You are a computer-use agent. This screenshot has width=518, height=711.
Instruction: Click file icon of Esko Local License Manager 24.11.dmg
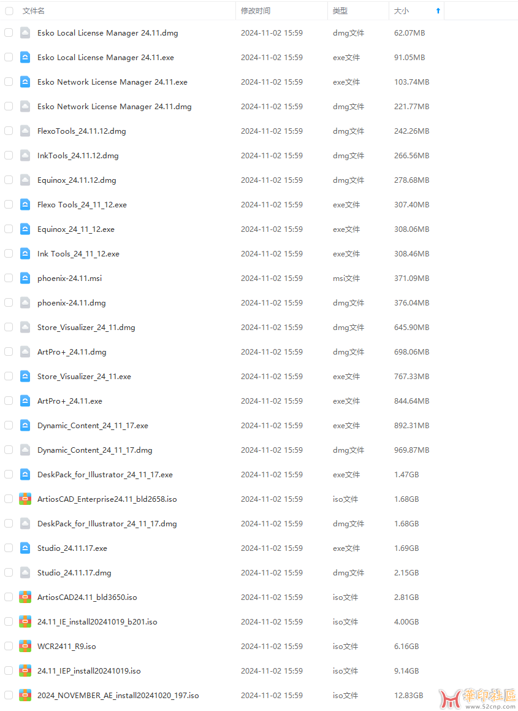pos(25,33)
